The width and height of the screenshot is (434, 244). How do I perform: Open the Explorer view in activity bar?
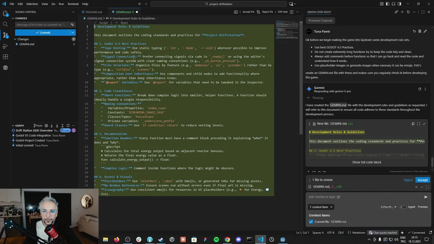(5, 14)
